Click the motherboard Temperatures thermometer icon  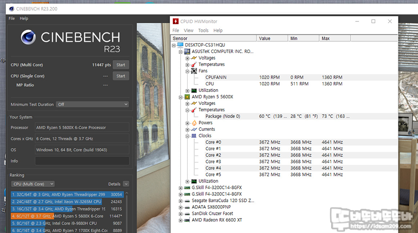click(194, 65)
